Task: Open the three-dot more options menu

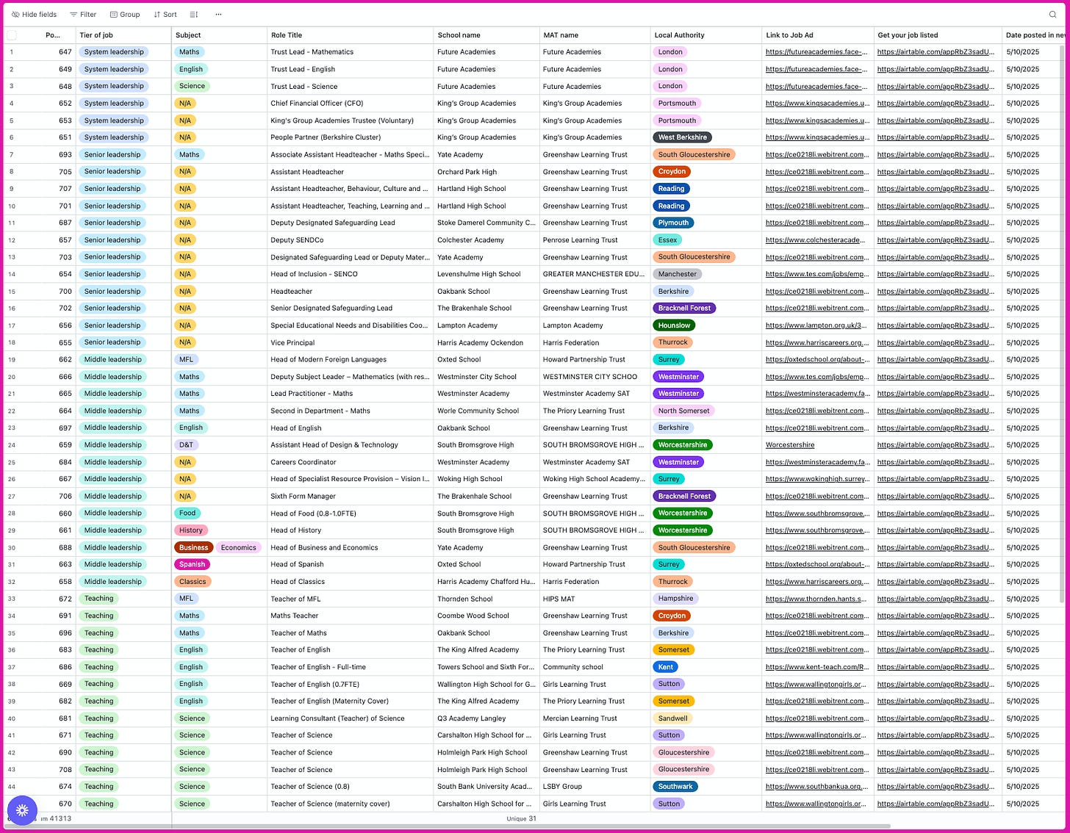Action: 218,14
